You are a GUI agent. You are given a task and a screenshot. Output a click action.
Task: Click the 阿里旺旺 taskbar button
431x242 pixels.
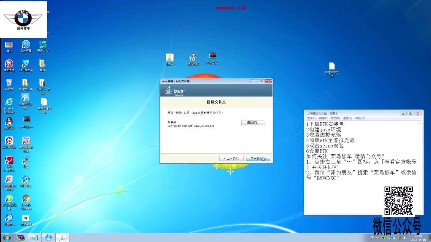pos(48,238)
